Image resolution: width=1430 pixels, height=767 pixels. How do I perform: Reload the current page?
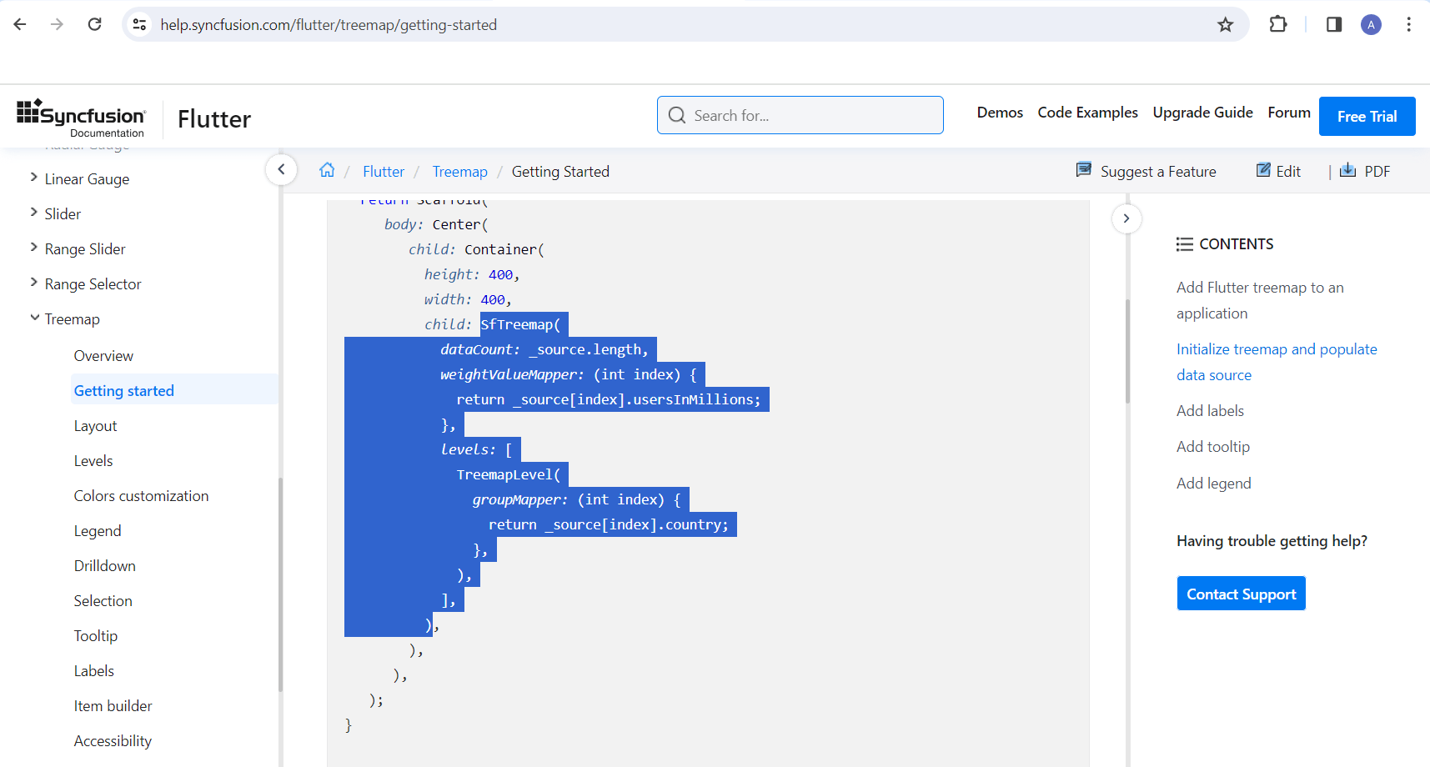tap(95, 24)
